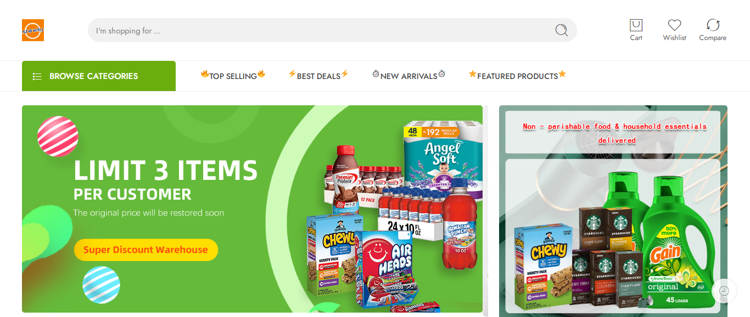750x317 pixels.
Task: Expand the Browse Categories menu
Action: (99, 76)
